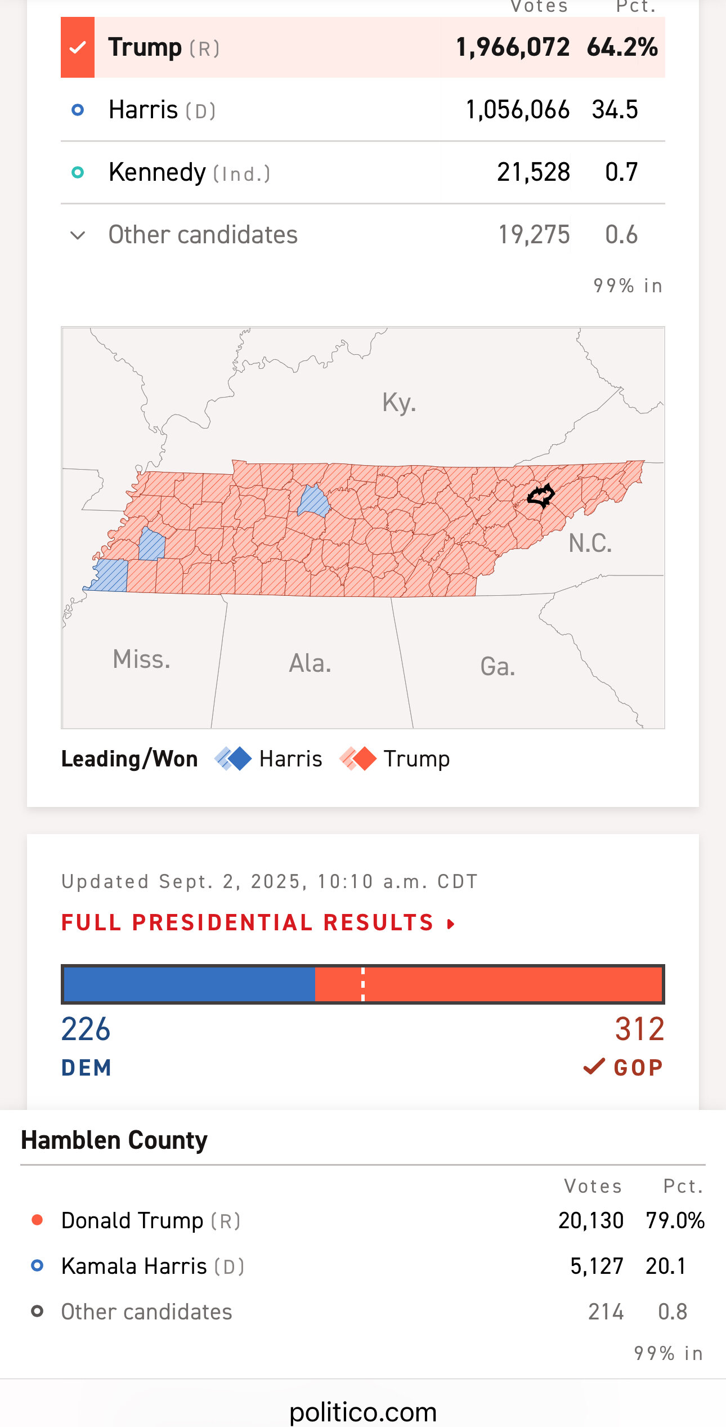This screenshot has width=726, height=1427.
Task: Tap the politico.com address bar
Action: point(363,1412)
